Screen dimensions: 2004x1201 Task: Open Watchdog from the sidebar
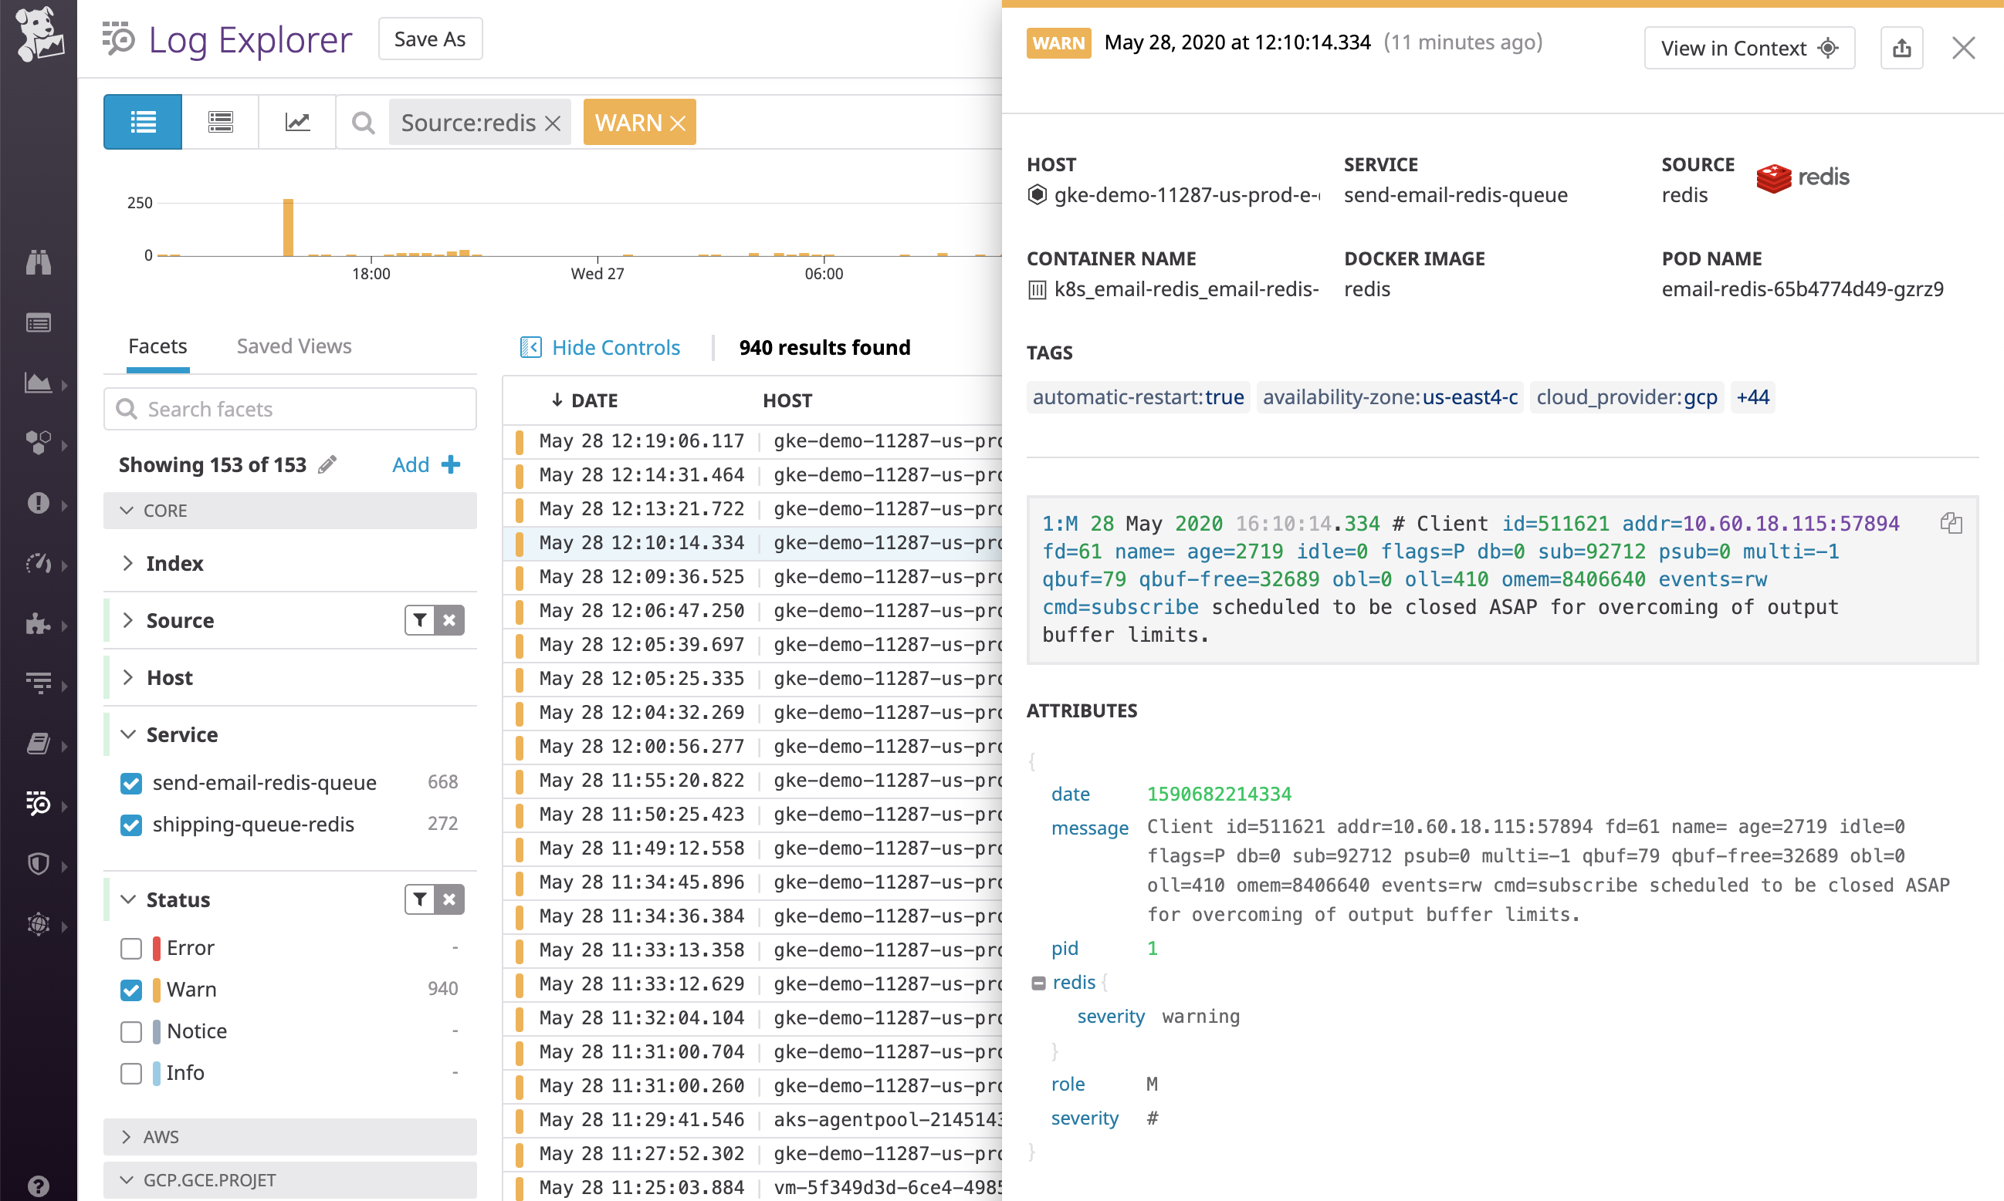38,261
